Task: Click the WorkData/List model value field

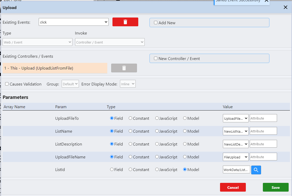Action: tap(237, 169)
